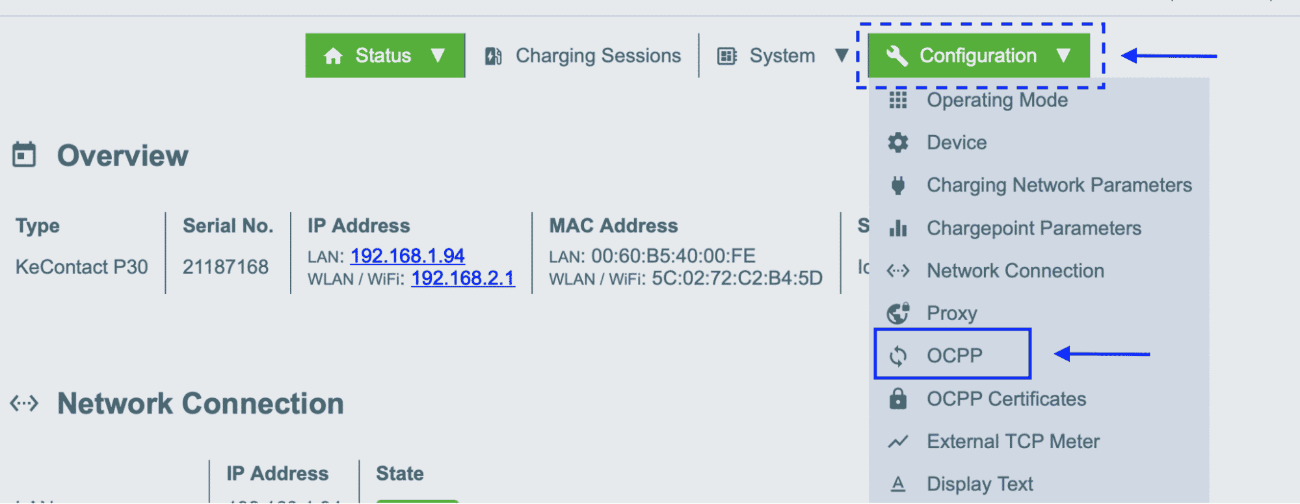Choose the OCPP menu entry
1300x504 pixels.
pyautogui.click(x=953, y=354)
